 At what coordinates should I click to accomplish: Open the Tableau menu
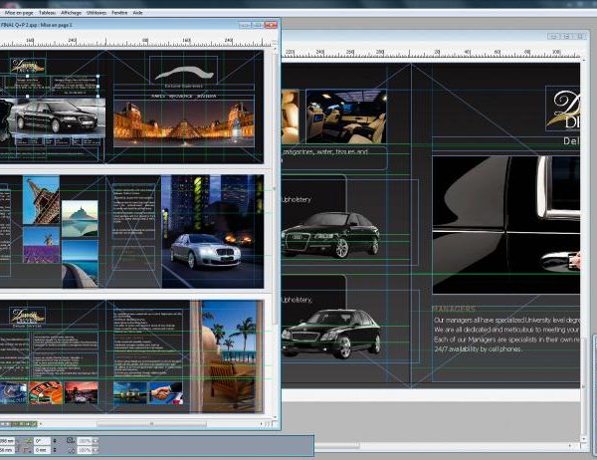pyautogui.click(x=47, y=13)
